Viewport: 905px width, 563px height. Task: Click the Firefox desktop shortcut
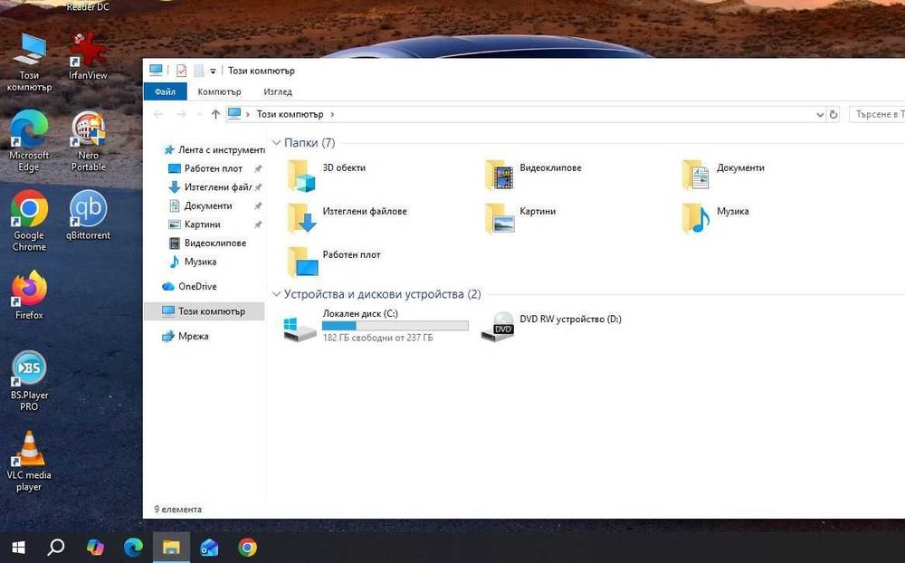pyautogui.click(x=29, y=295)
